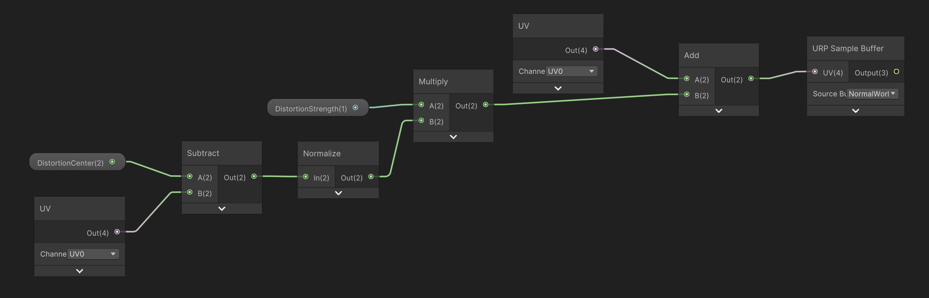The height and width of the screenshot is (298, 929).
Task: Click the Multiply node A(2) input port
Action: pyautogui.click(x=421, y=105)
